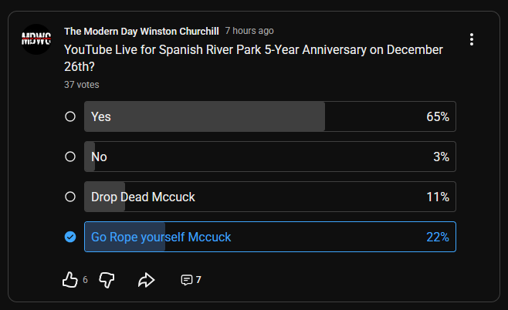The image size is (508, 310).
Task: Click the highlighted 22% poll option bar
Action: click(269, 237)
